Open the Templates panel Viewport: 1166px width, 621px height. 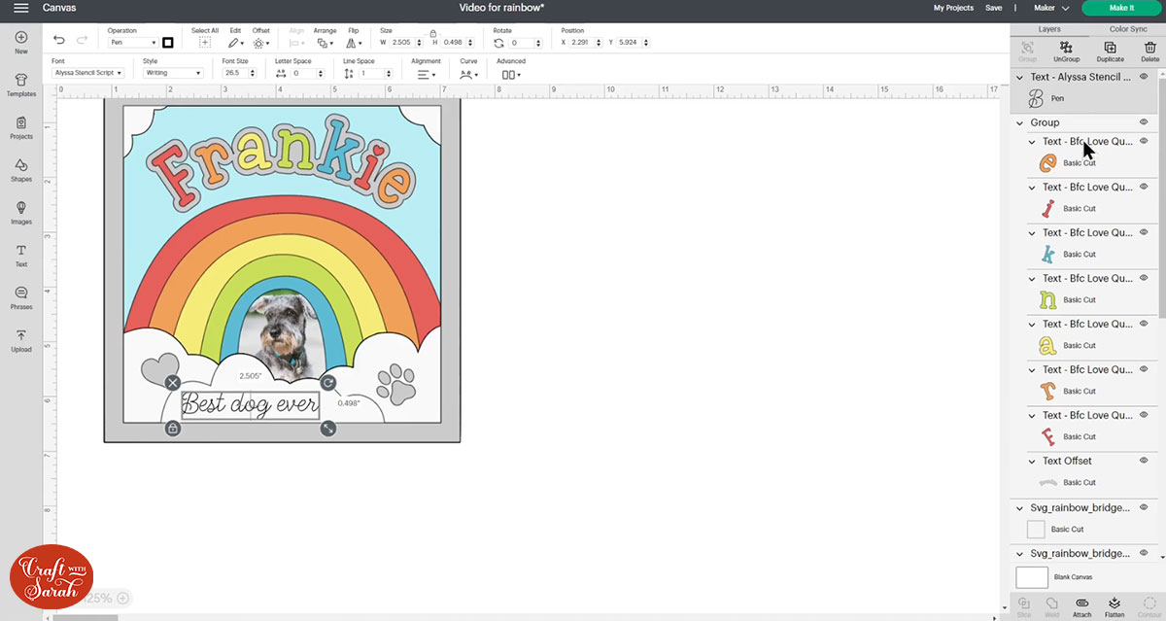click(20, 84)
